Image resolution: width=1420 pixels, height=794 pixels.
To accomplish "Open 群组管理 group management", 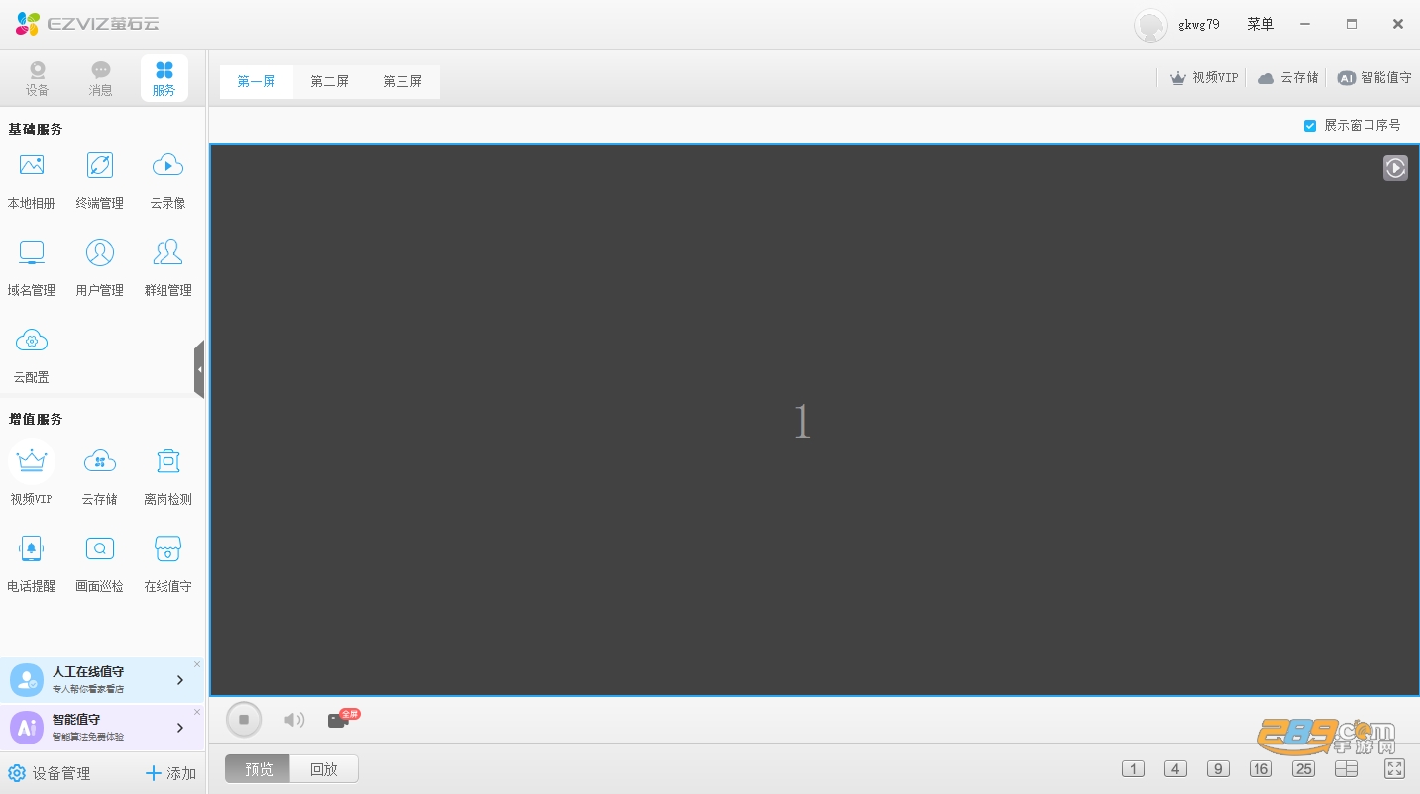I will pyautogui.click(x=167, y=267).
